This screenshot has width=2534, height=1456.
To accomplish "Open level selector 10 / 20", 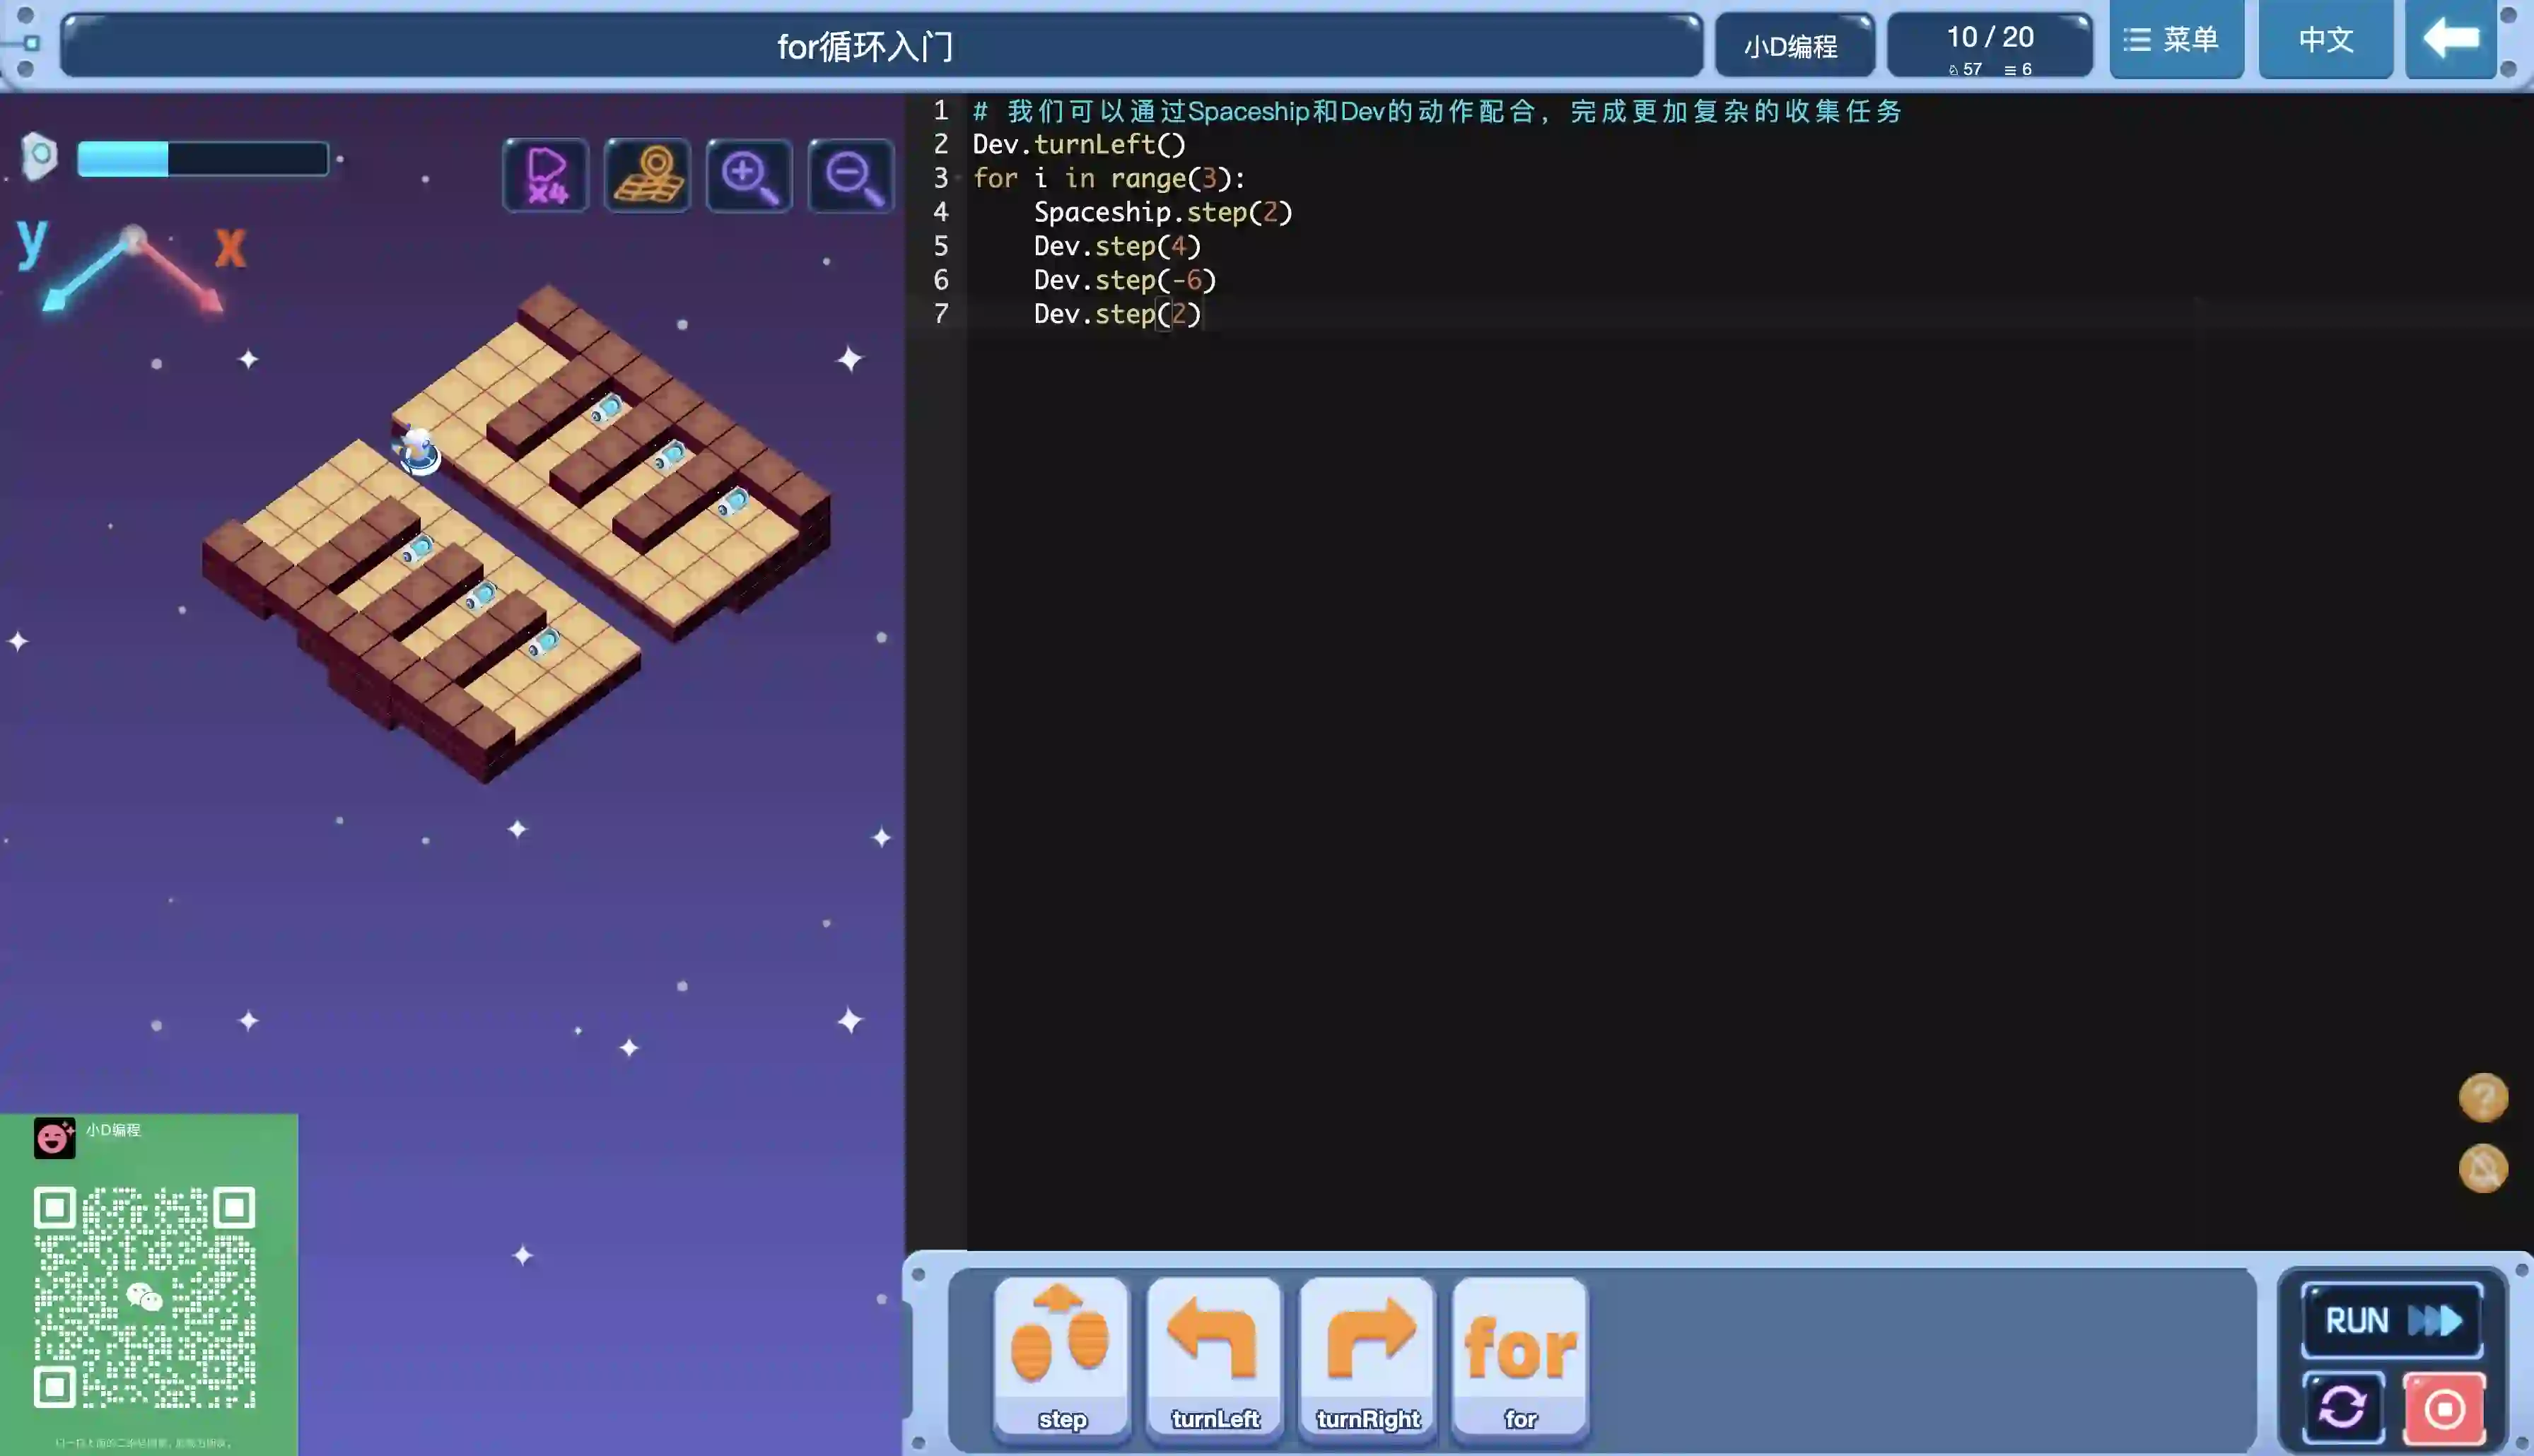I will click(x=1989, y=45).
